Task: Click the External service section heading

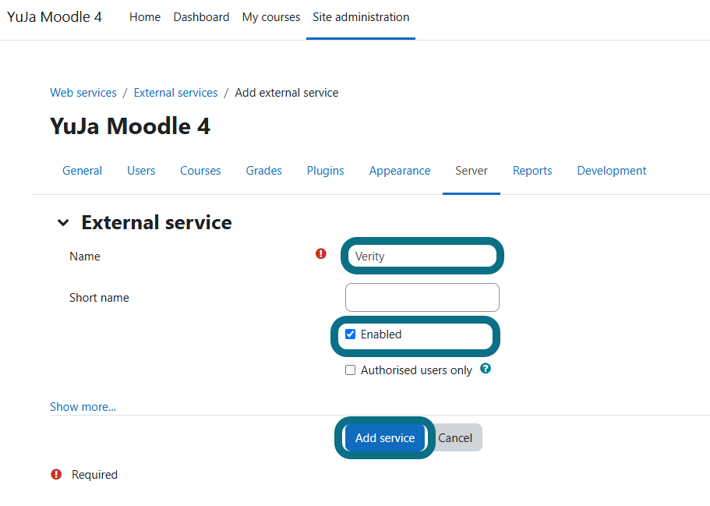Action: pyautogui.click(x=157, y=222)
